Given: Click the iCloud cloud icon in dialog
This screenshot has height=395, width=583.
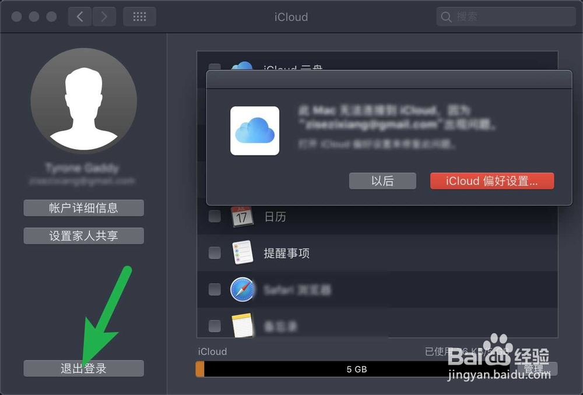Looking at the screenshot, I should pos(255,131).
